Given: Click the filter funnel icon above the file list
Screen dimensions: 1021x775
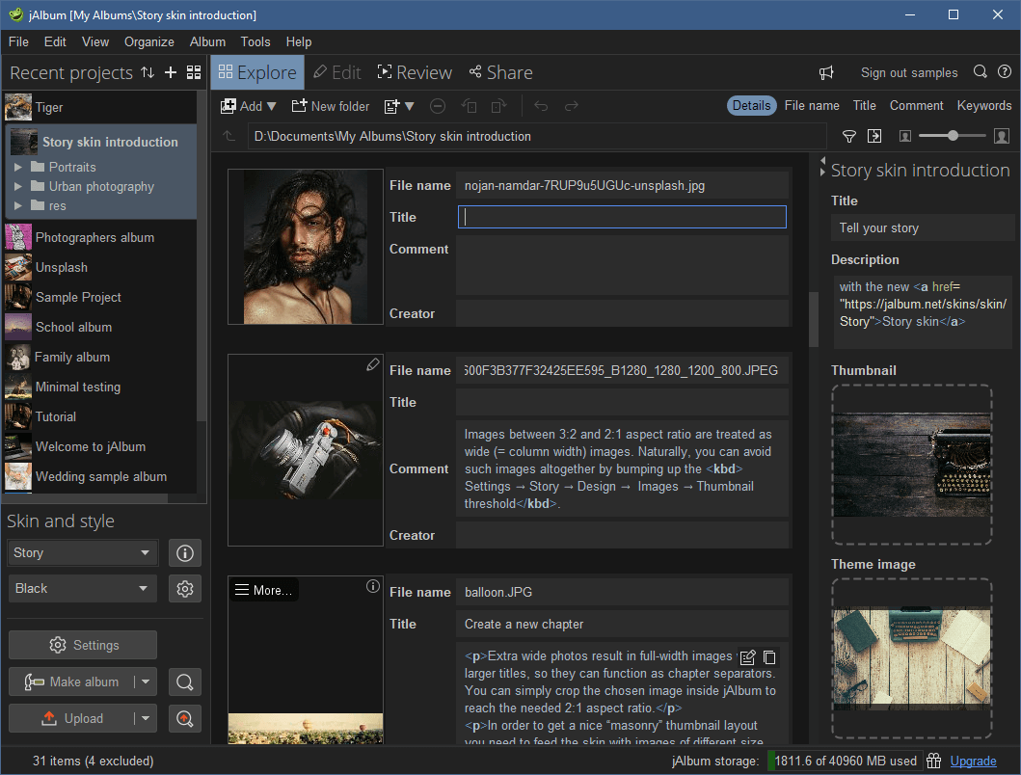Looking at the screenshot, I should pyautogui.click(x=849, y=136).
